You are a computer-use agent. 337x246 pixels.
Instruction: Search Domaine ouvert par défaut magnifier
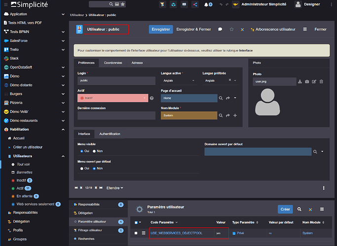315,152
